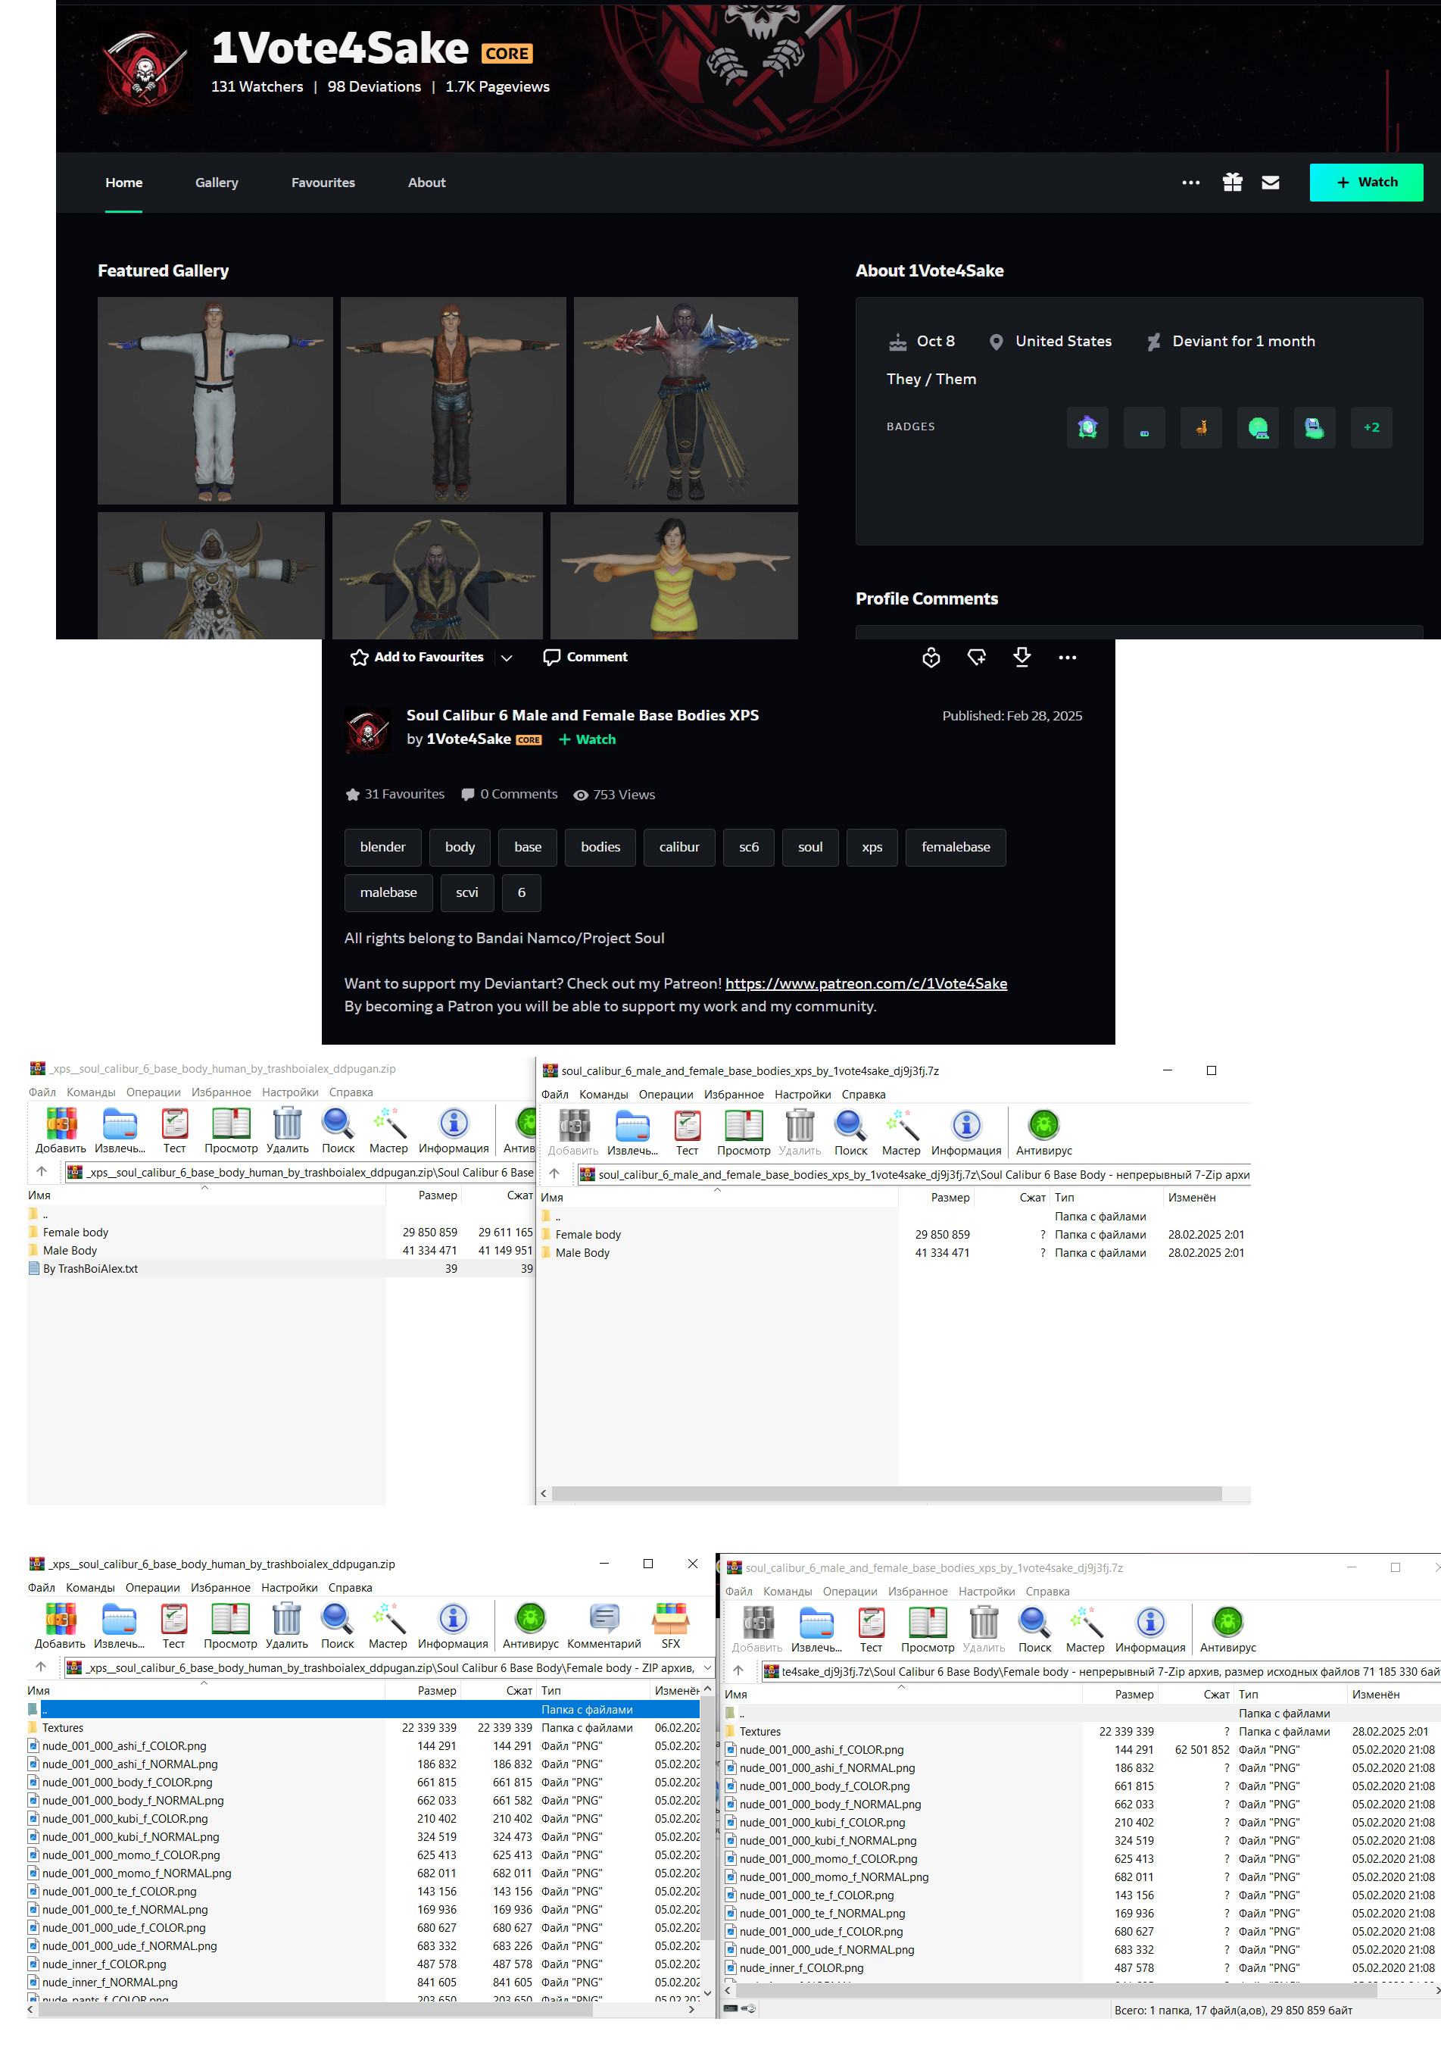
Task: Click the green Watch button on profile
Action: [1366, 183]
